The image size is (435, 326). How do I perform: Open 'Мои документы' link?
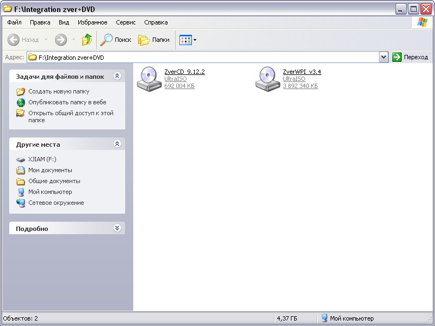point(50,170)
